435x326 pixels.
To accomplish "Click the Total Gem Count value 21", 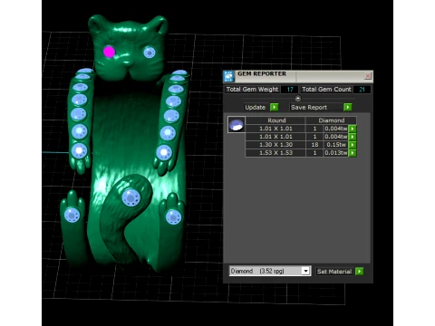I will pos(362,90).
